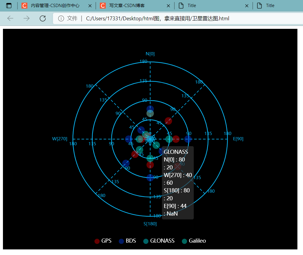Click the dark blue BDS point on the 90 ring toward E[90]
Screen dimensions: 303x255
(x=188, y=139)
